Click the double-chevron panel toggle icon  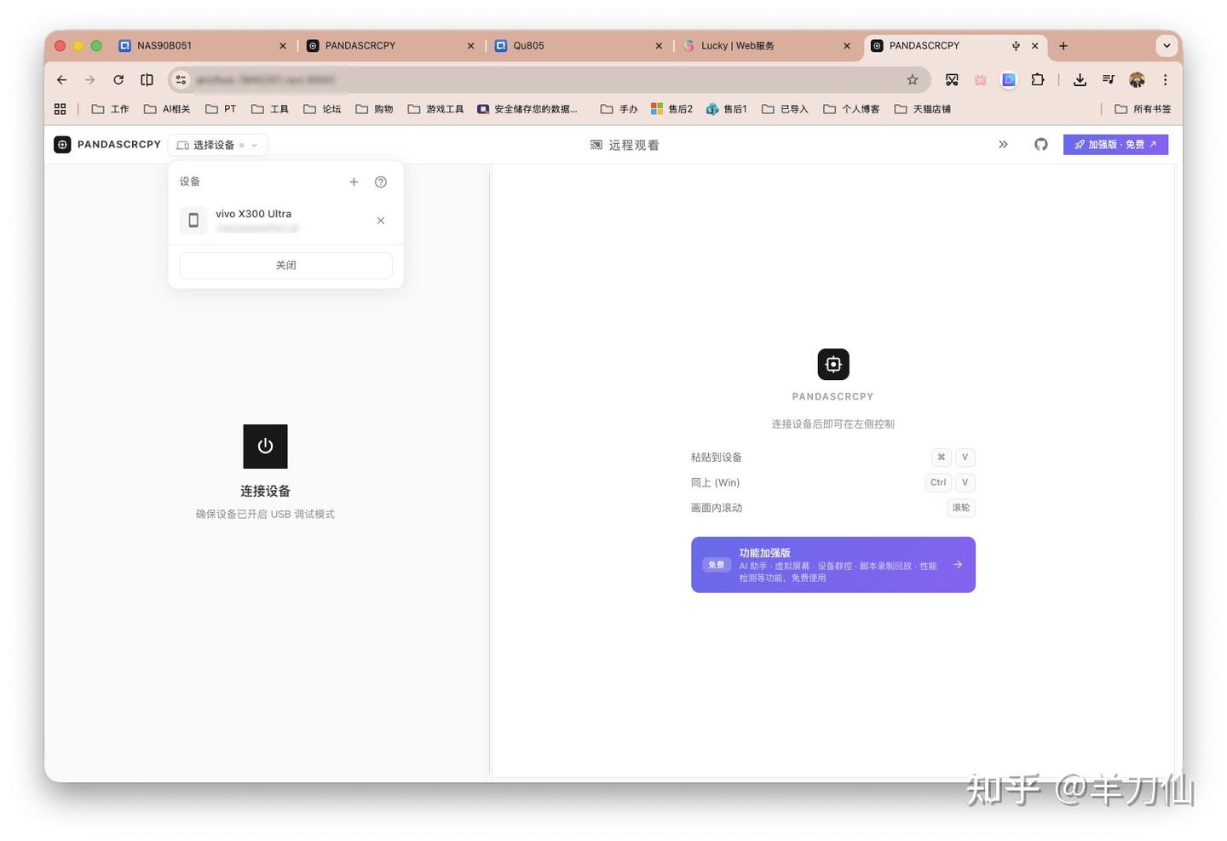tap(1003, 145)
